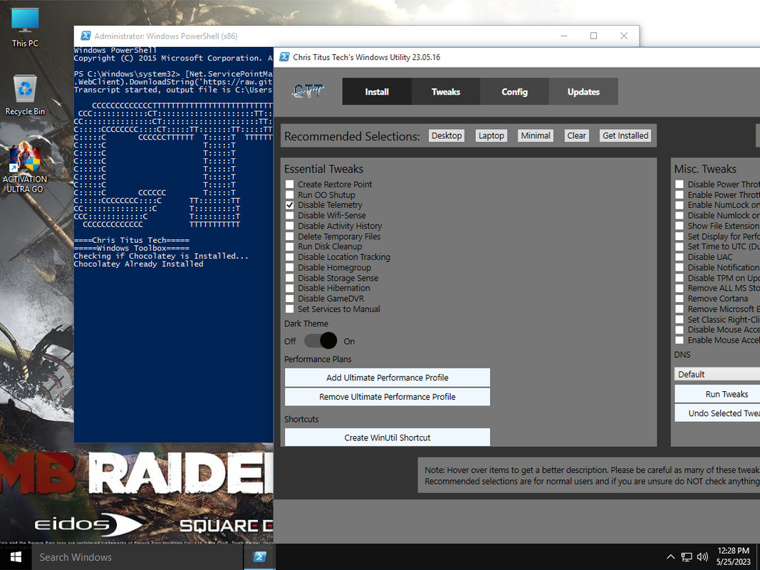Click Add Ultimate Performance Profile
Screen dimensions: 760x570
point(387,378)
